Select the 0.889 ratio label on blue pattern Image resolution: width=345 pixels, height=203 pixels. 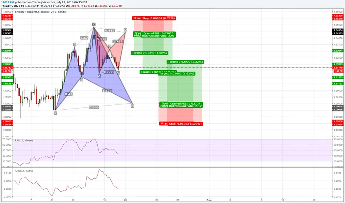click(x=94, y=107)
